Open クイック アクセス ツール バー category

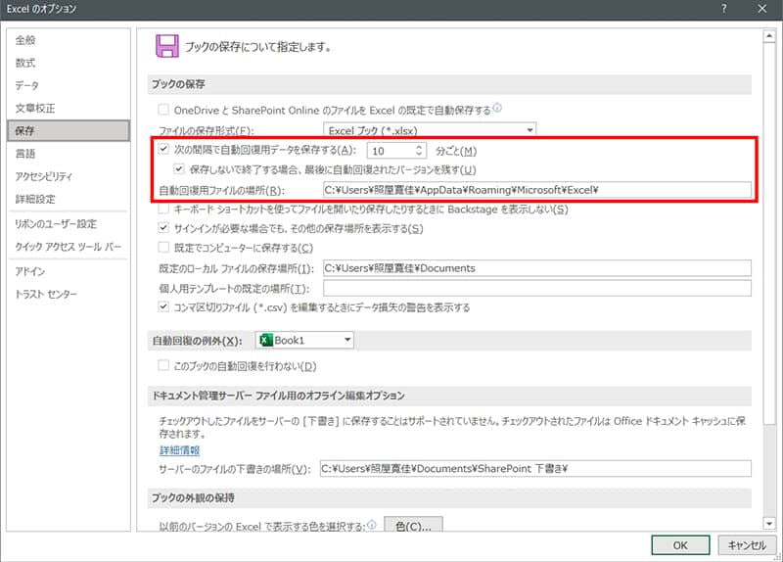point(68,247)
